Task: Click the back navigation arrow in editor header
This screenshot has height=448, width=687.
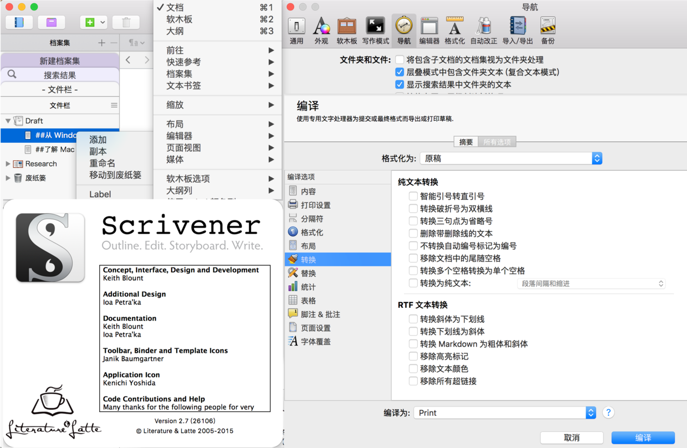Action: pyautogui.click(x=129, y=60)
